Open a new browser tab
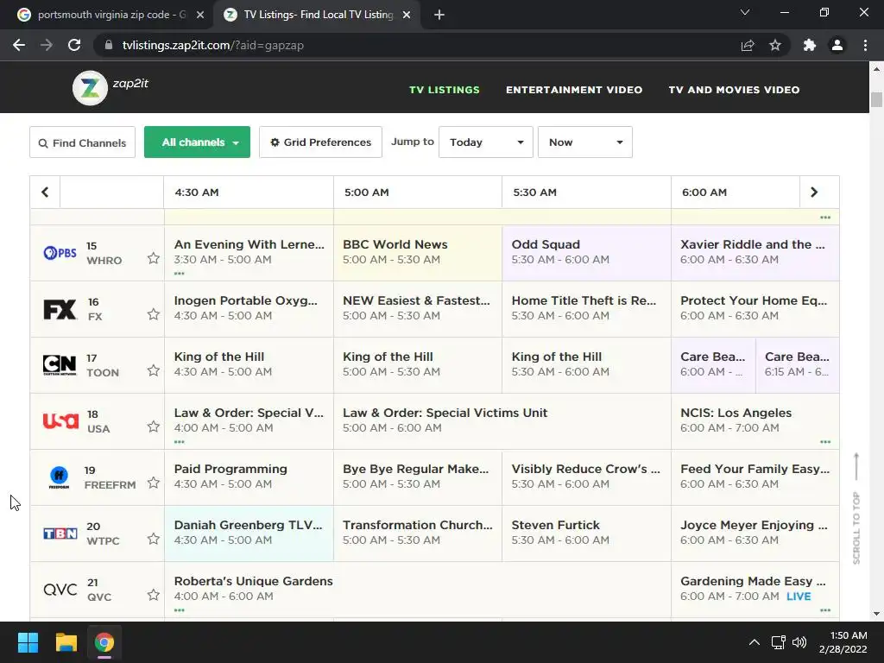This screenshot has height=663, width=884. [x=439, y=15]
